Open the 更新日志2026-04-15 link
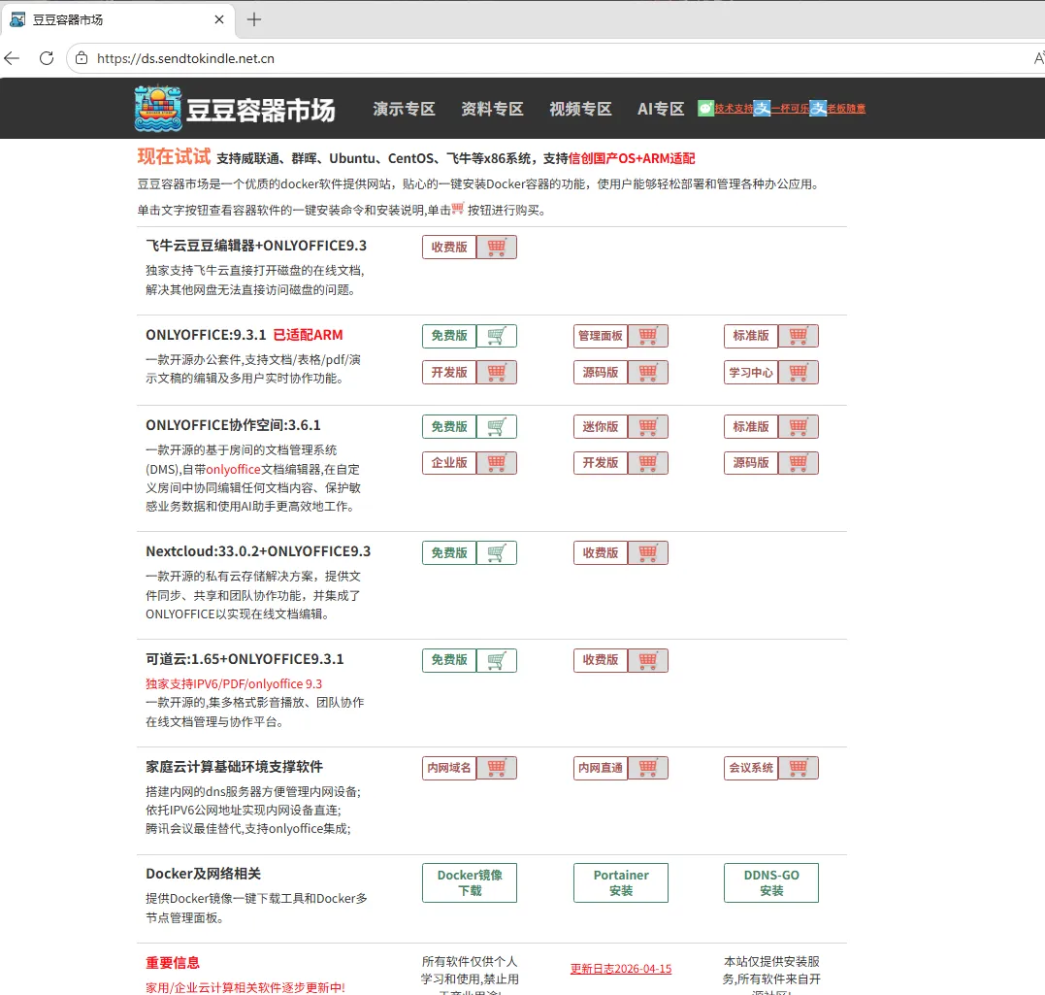The image size is (1045, 995). (x=620, y=968)
